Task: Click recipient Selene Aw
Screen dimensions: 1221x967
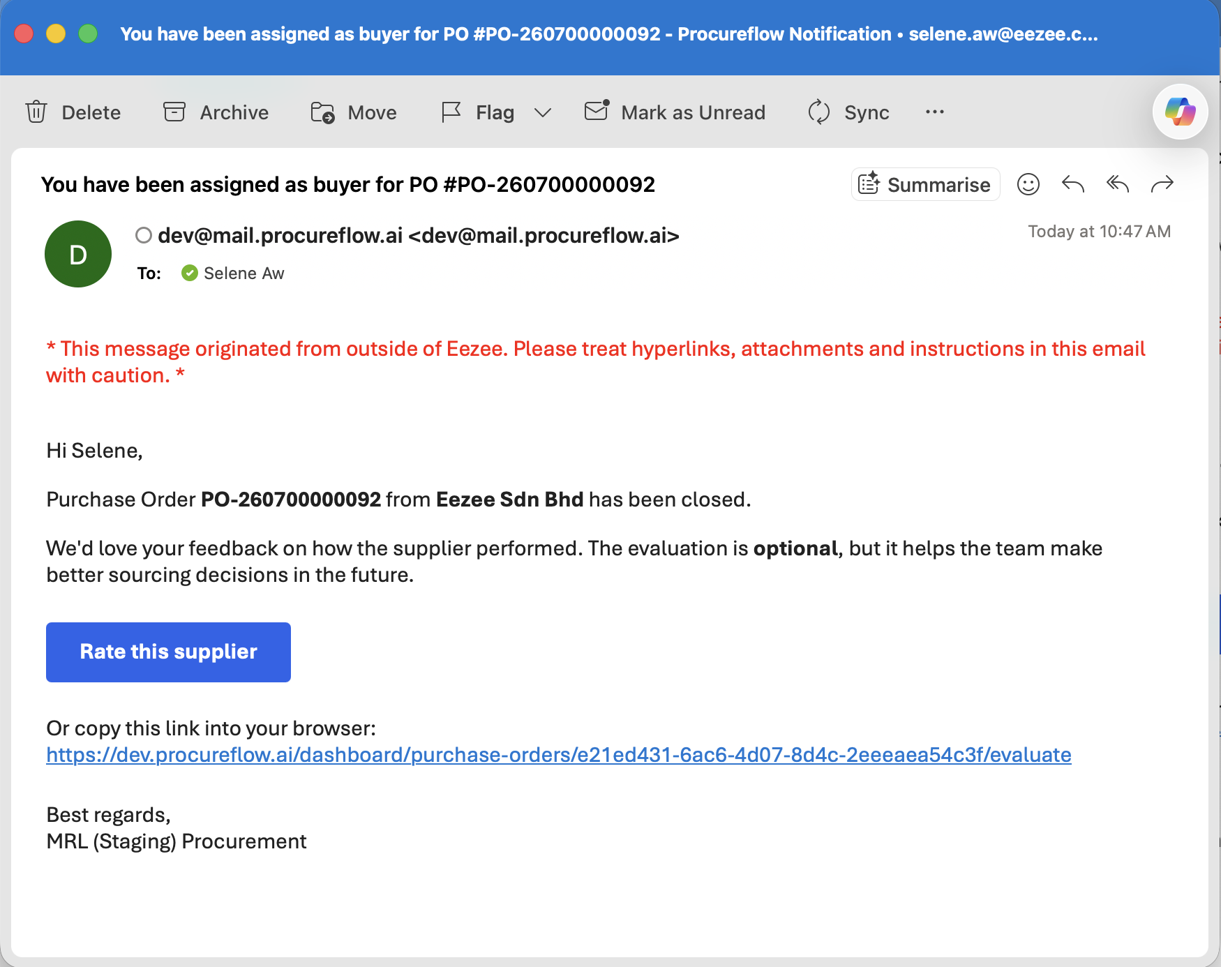Action: [x=244, y=273]
